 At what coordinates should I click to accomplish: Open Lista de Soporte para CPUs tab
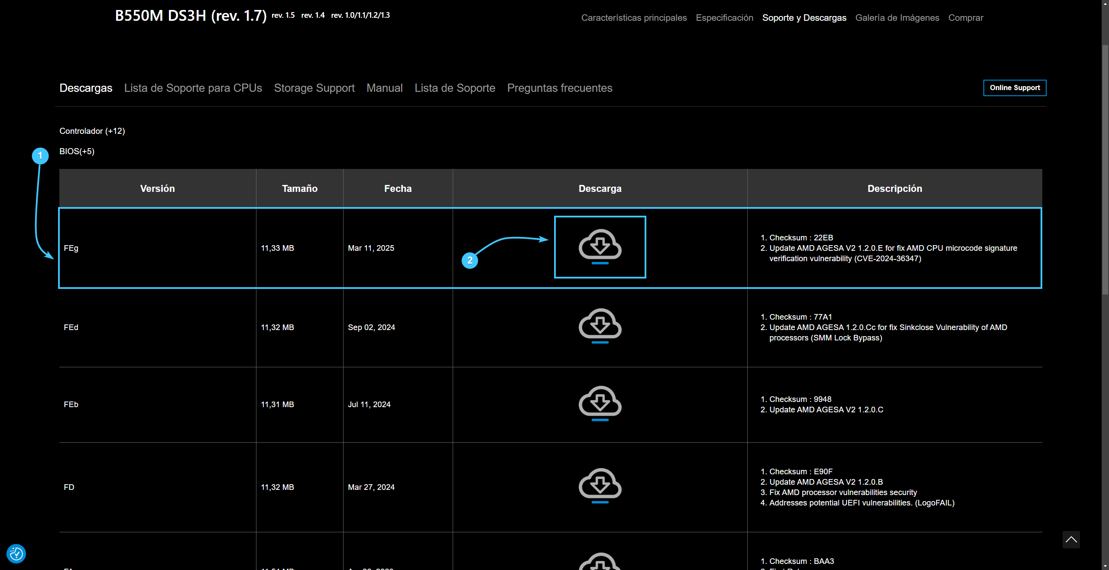click(193, 88)
